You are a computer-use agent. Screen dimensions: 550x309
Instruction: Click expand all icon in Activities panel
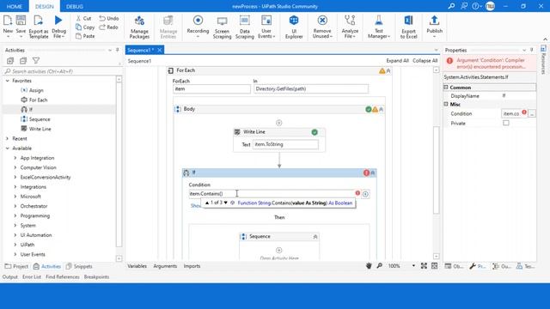(x=10, y=61)
